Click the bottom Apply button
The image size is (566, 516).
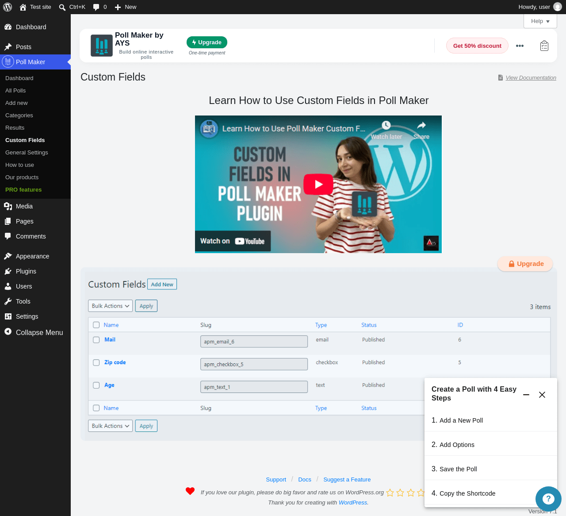point(146,426)
